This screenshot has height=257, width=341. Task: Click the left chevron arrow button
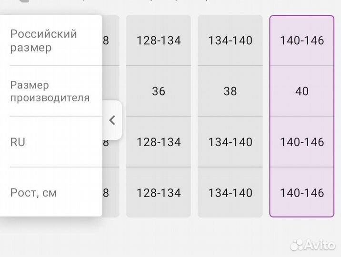point(112,120)
